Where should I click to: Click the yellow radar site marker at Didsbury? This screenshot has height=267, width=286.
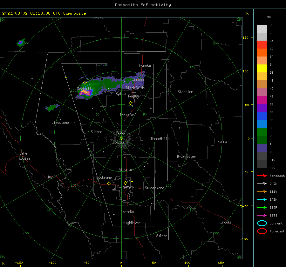tap(121, 138)
